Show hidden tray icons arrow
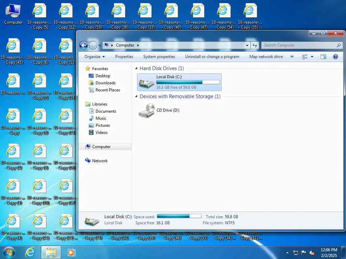The image size is (346, 259). click(x=287, y=253)
